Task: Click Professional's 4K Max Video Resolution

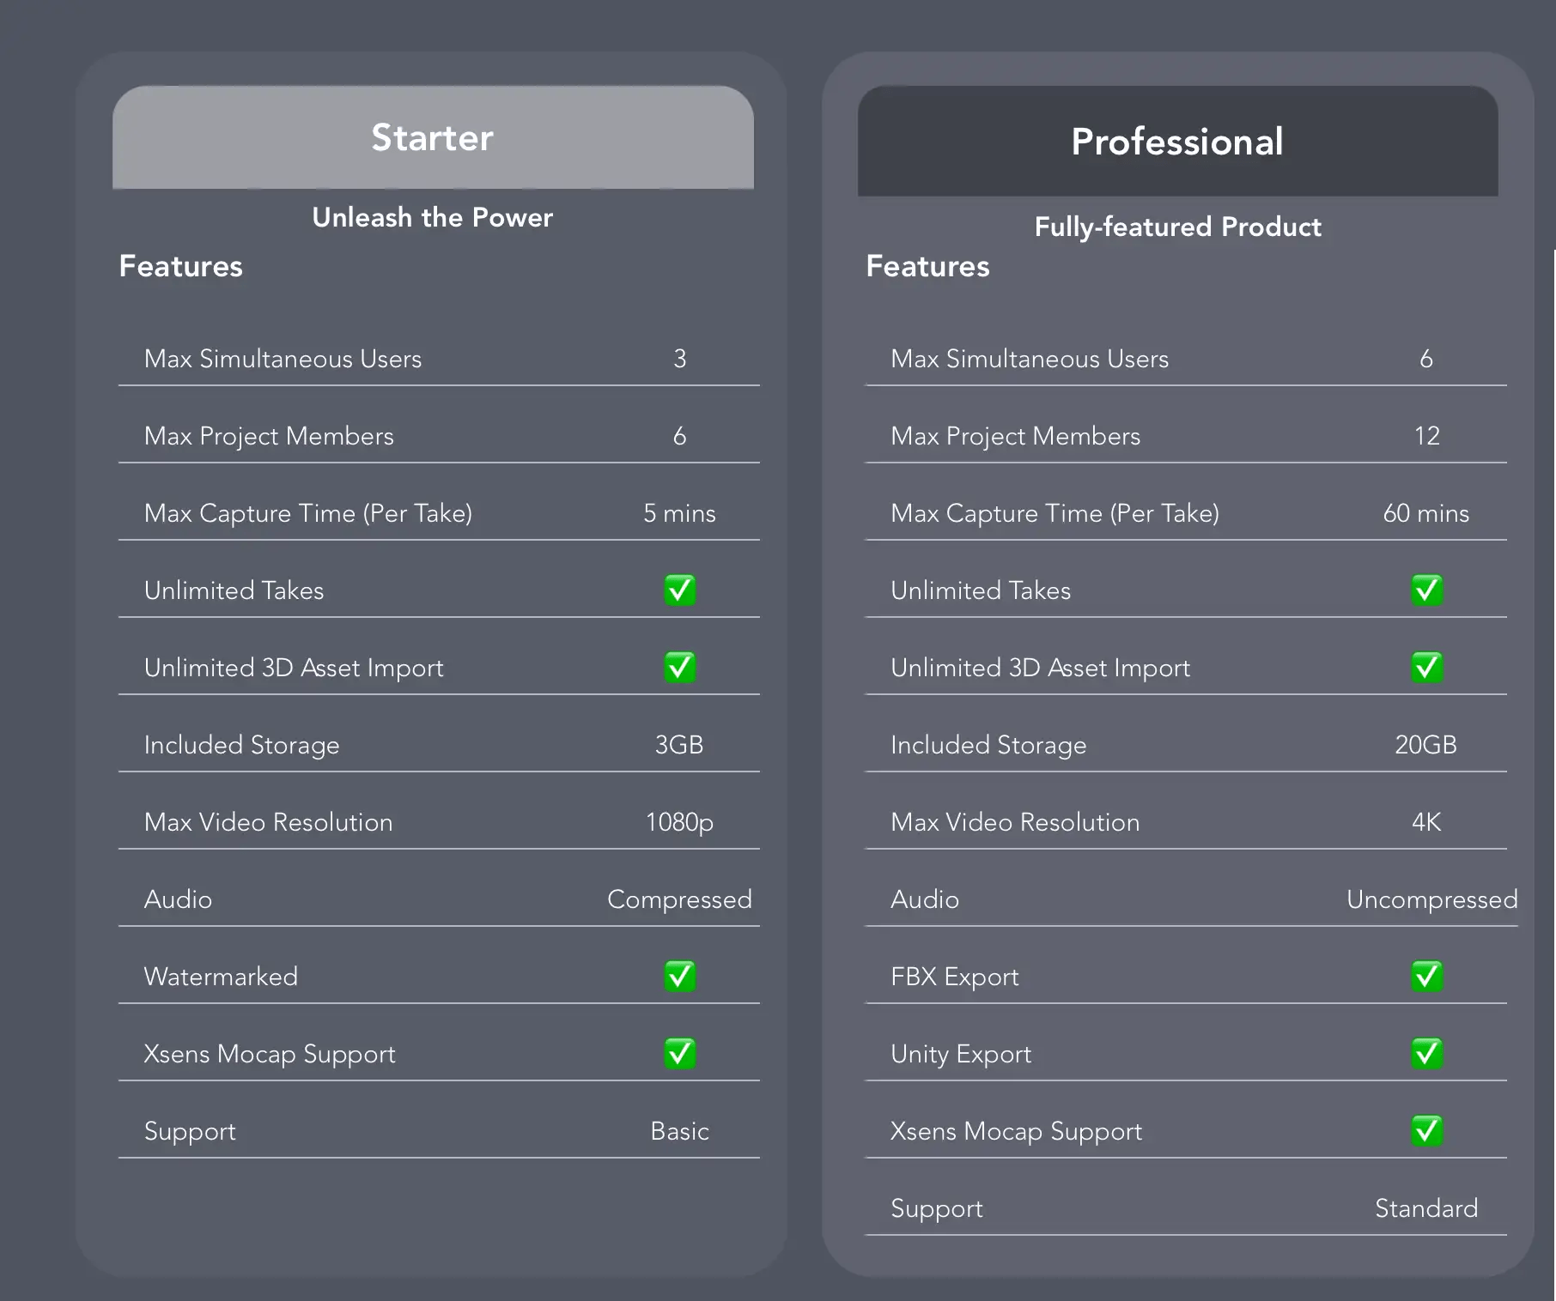Action: (1426, 822)
